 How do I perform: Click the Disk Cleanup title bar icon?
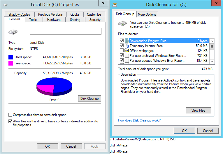[x=115, y=5]
